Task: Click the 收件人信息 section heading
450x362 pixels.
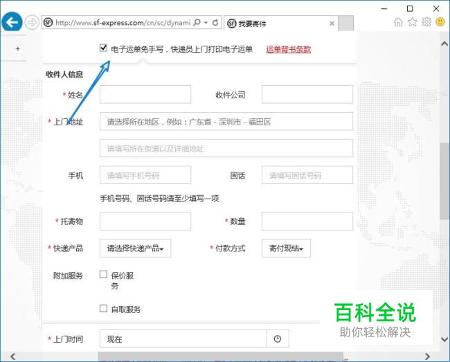Action: (x=64, y=74)
